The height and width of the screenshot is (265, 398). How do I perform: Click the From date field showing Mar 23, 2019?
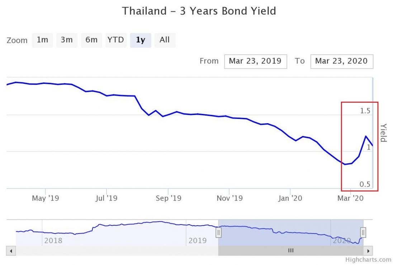(x=255, y=61)
